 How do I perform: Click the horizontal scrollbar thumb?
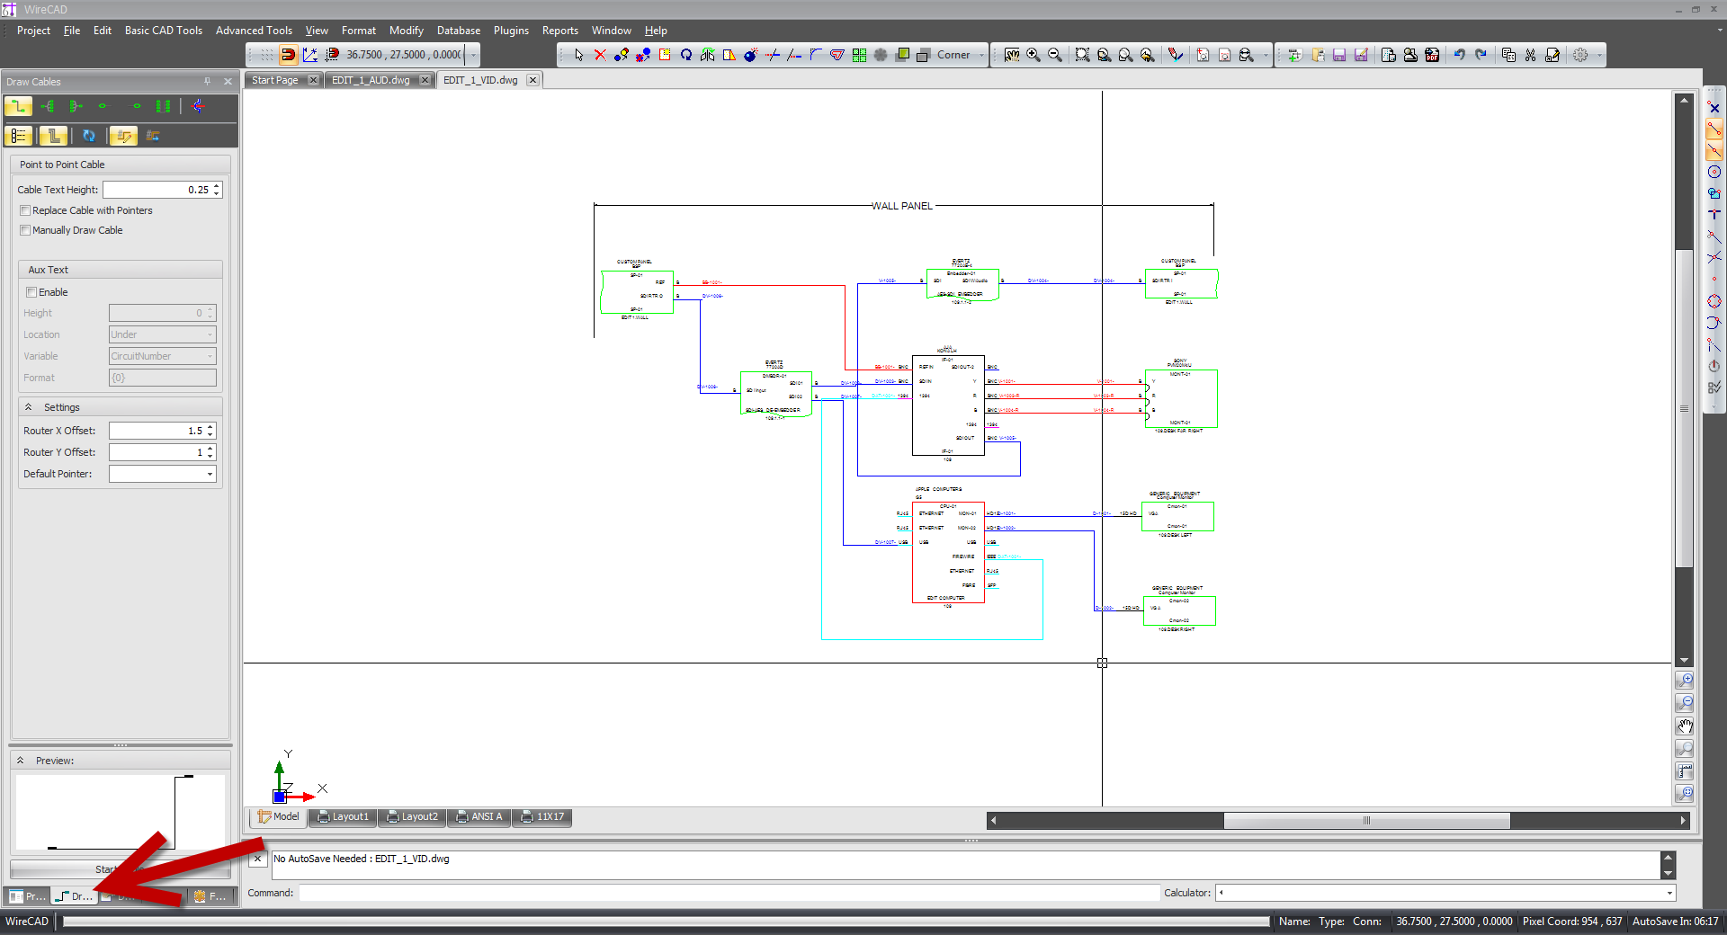tap(1366, 820)
